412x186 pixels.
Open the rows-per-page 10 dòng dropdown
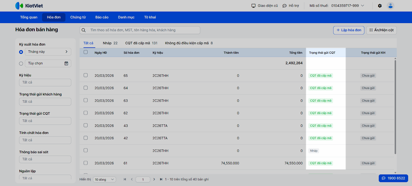(105, 180)
